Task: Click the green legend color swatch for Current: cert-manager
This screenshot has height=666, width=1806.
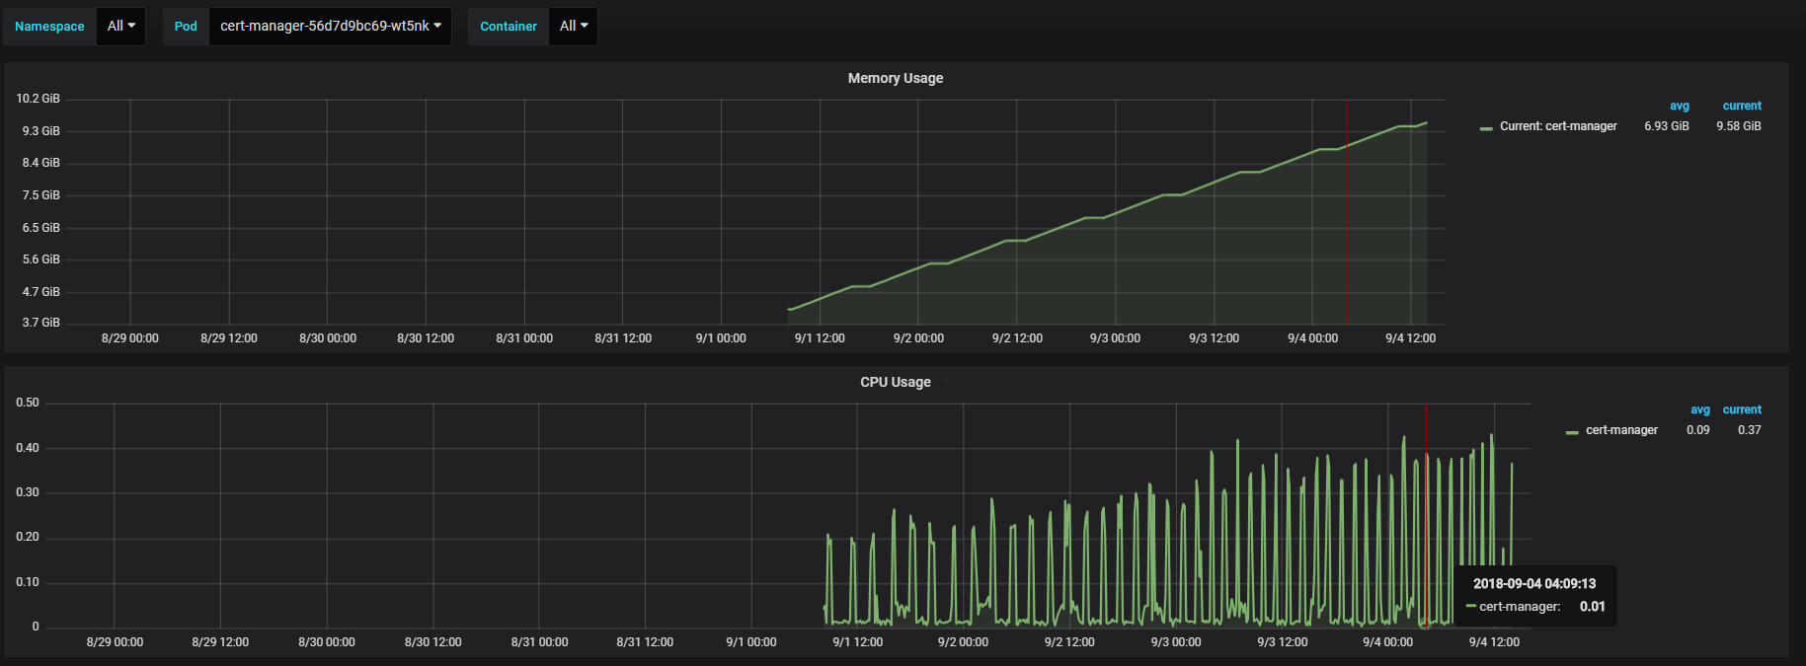Action: pyautogui.click(x=1486, y=128)
